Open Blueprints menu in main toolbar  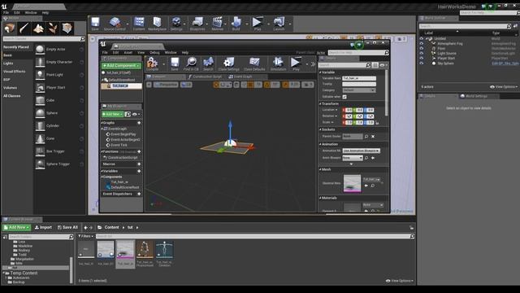coord(197,24)
